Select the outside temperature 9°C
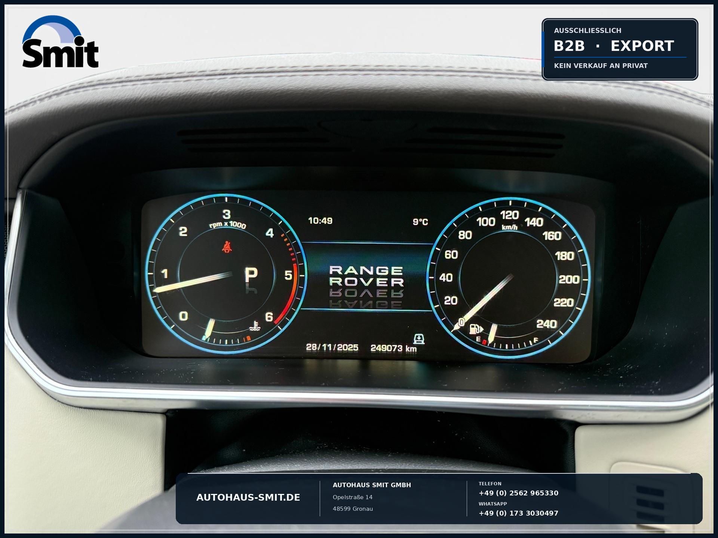This screenshot has height=538, width=718. pyautogui.click(x=420, y=222)
